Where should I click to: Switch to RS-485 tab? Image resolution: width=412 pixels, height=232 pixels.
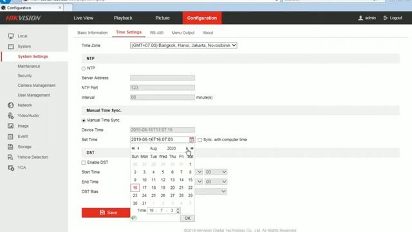(156, 33)
